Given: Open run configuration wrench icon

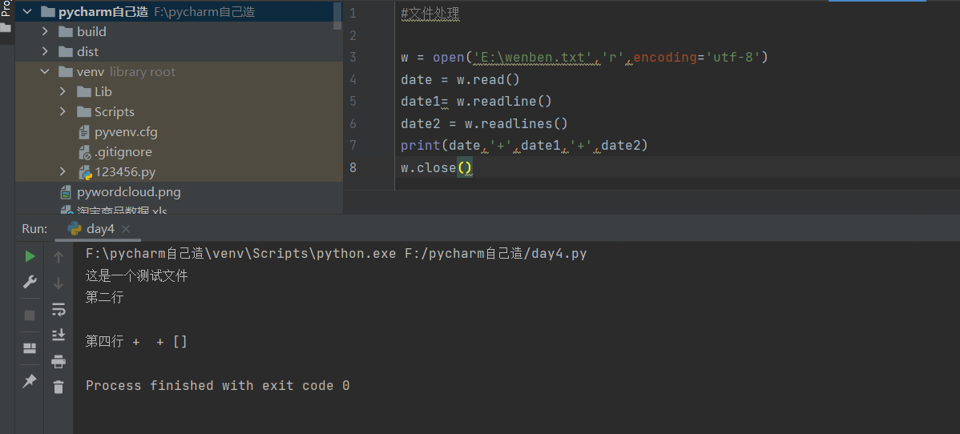Looking at the screenshot, I should coord(30,282).
